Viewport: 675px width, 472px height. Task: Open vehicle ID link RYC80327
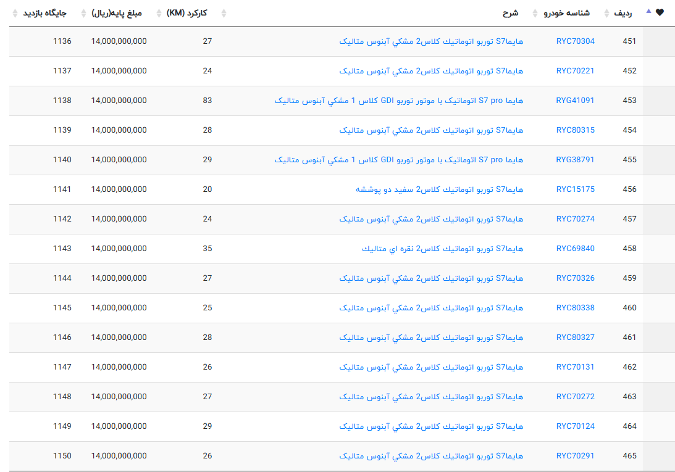click(x=575, y=337)
